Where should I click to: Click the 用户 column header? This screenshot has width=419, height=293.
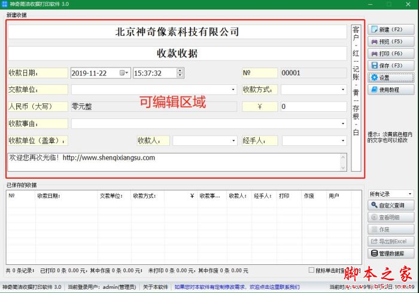[339, 196]
